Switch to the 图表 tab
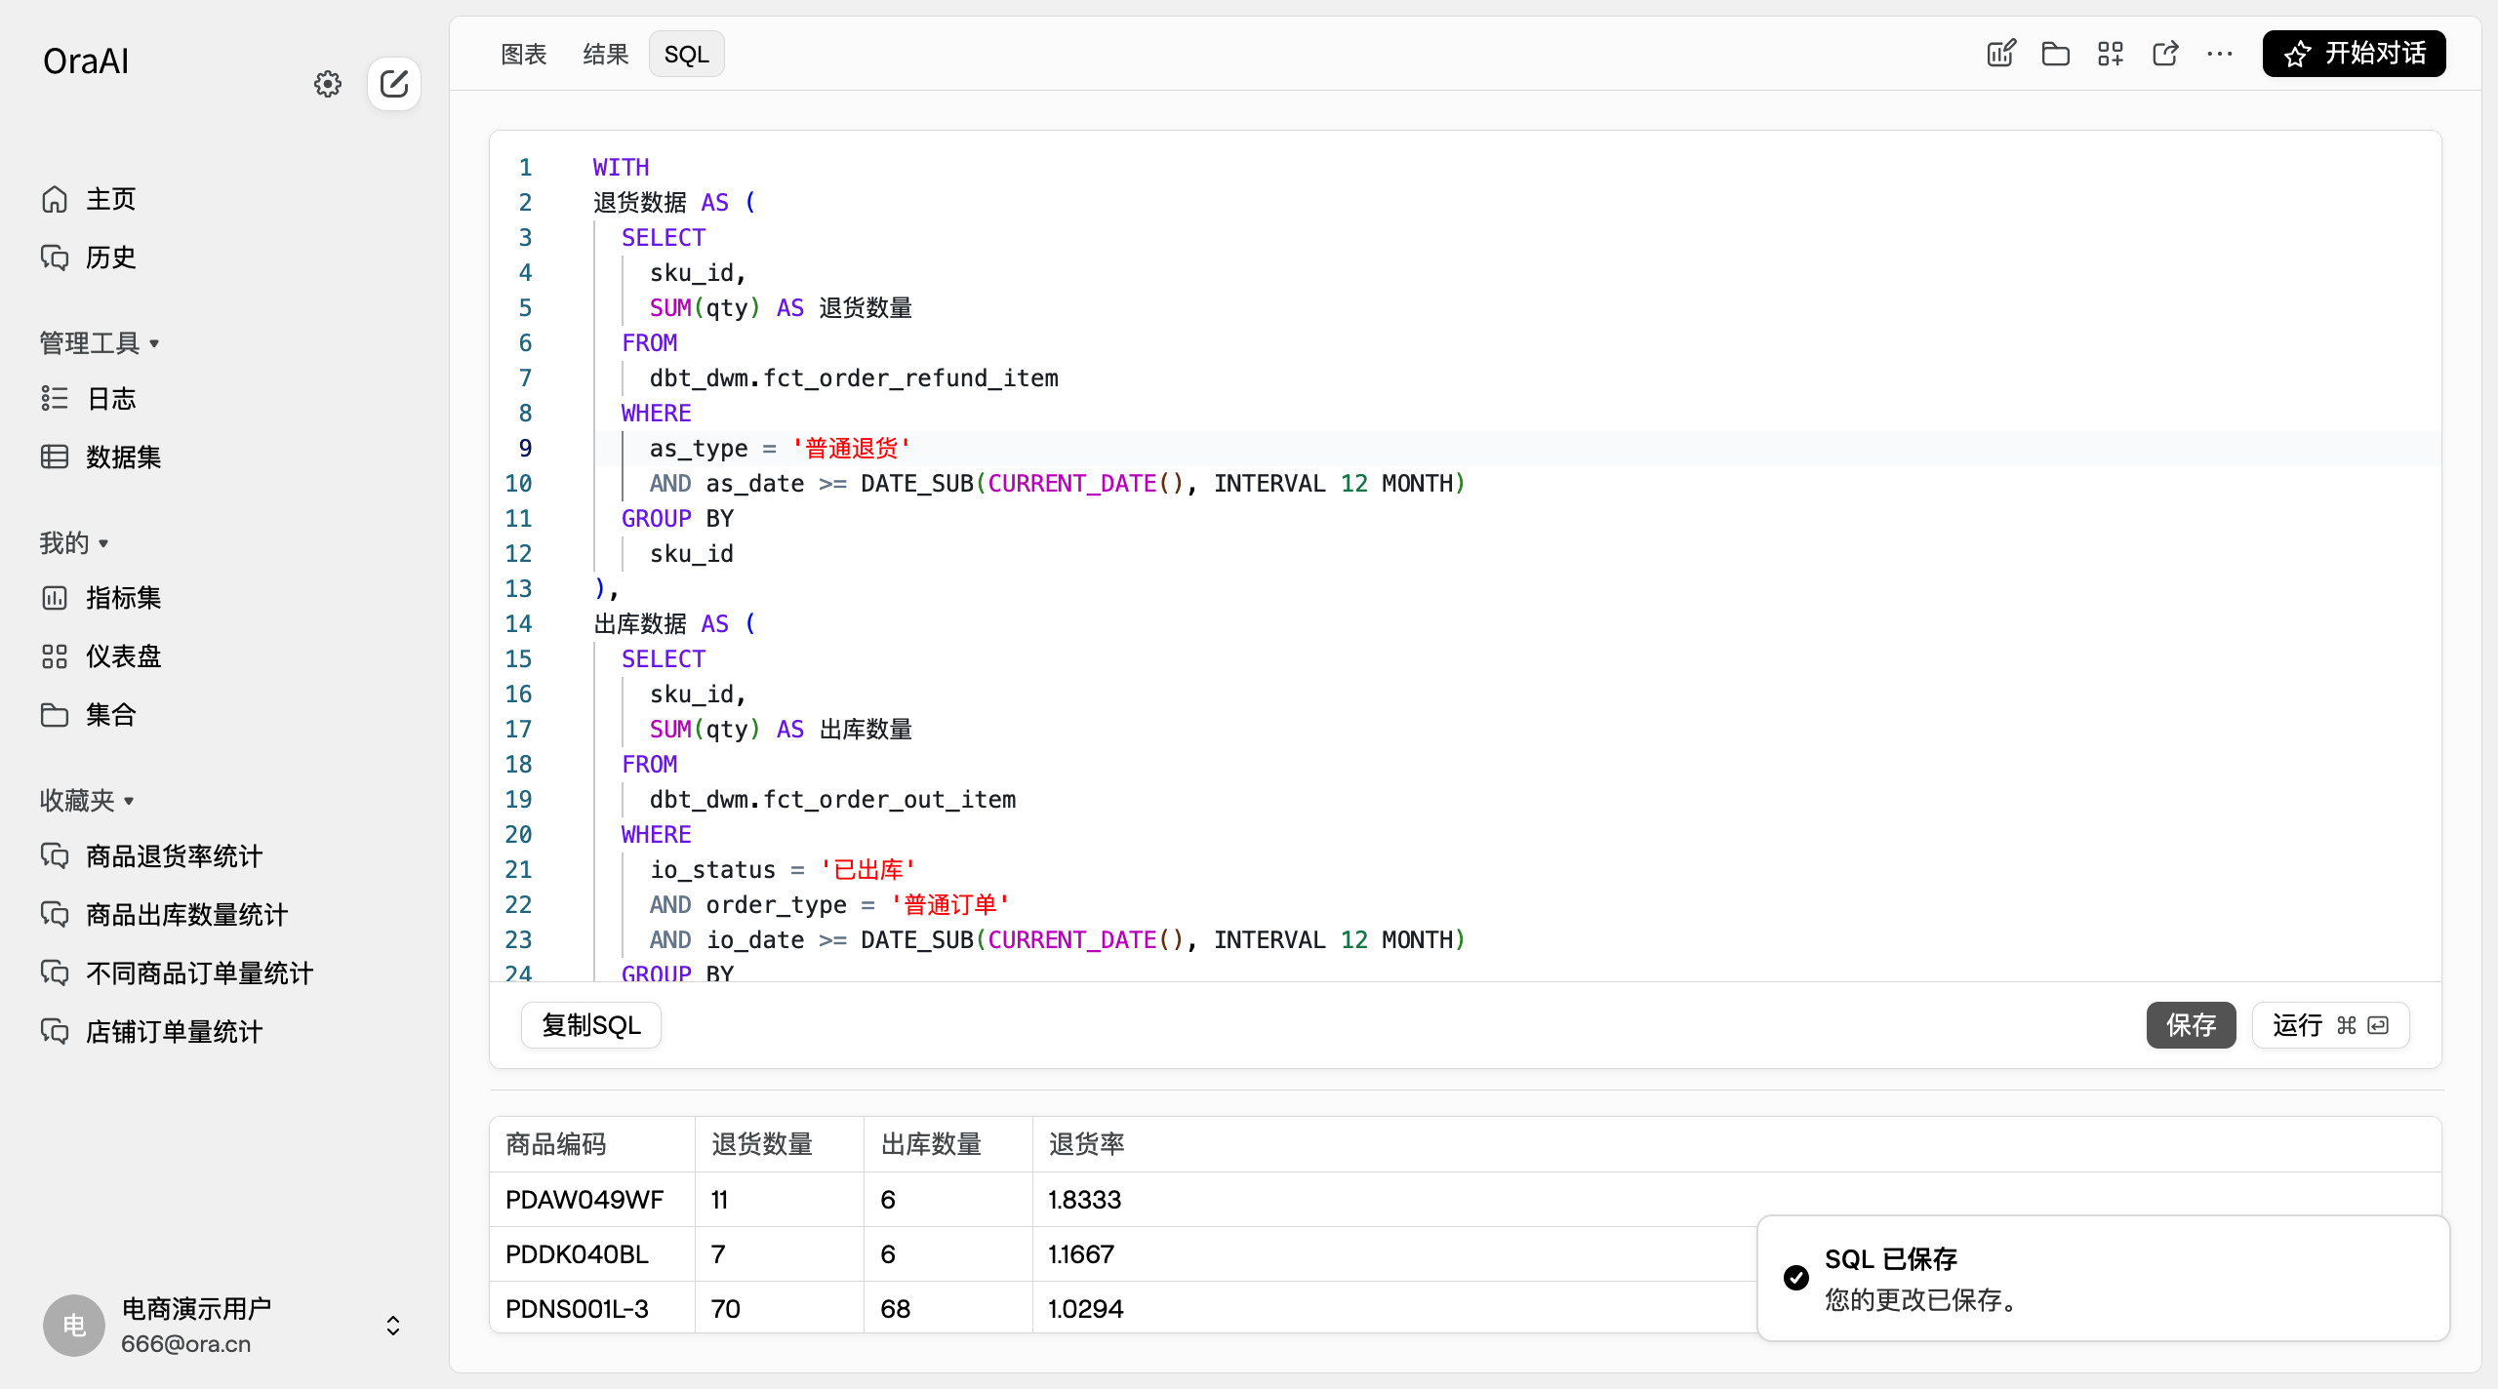Image resolution: width=2498 pixels, height=1389 pixels. coord(524,54)
